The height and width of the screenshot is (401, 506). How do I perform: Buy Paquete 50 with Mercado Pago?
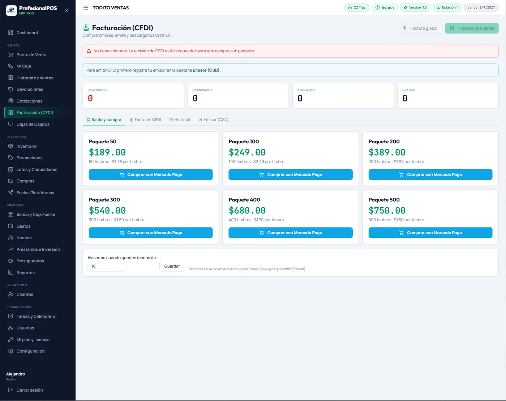tap(151, 175)
